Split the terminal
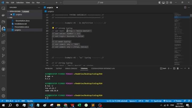Image resolution: width=192 pixels, height=108 pixels. point(174,68)
